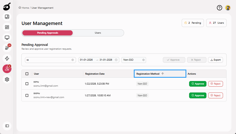Clear the Non-SSO filter selection
This screenshot has height=134, width=236.
143,60
